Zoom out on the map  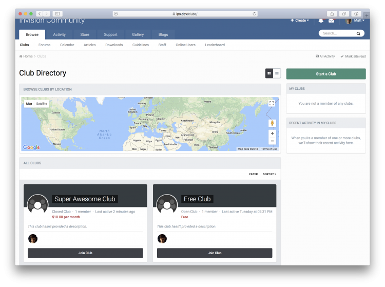[x=272, y=141]
